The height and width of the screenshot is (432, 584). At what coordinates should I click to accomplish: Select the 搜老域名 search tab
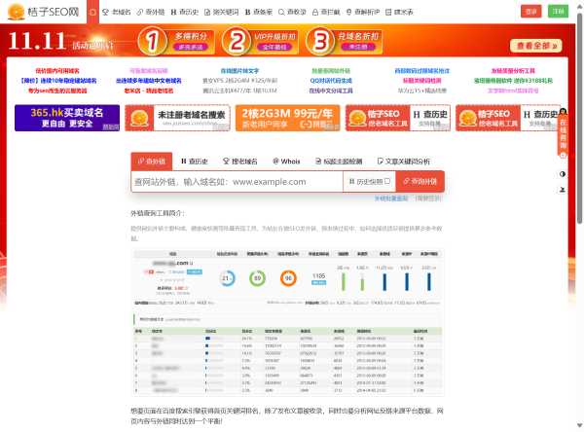tap(239, 162)
